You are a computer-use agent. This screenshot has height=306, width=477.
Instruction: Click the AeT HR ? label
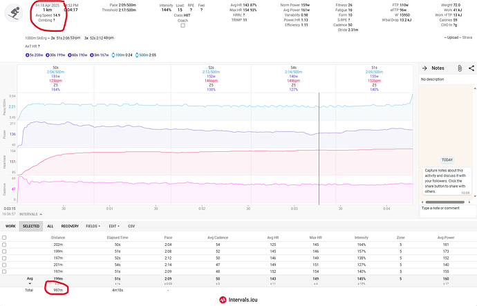pyautogui.click(x=32, y=46)
